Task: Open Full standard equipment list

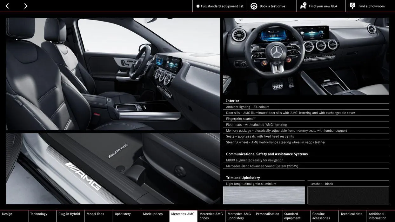Action: tap(220, 6)
